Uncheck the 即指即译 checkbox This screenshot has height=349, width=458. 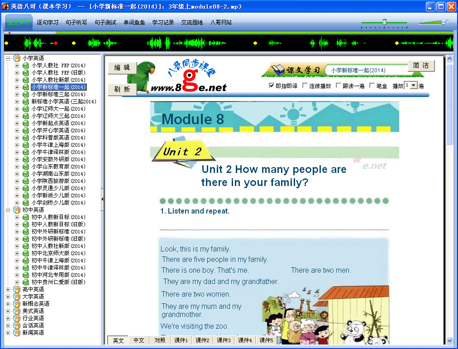272,86
